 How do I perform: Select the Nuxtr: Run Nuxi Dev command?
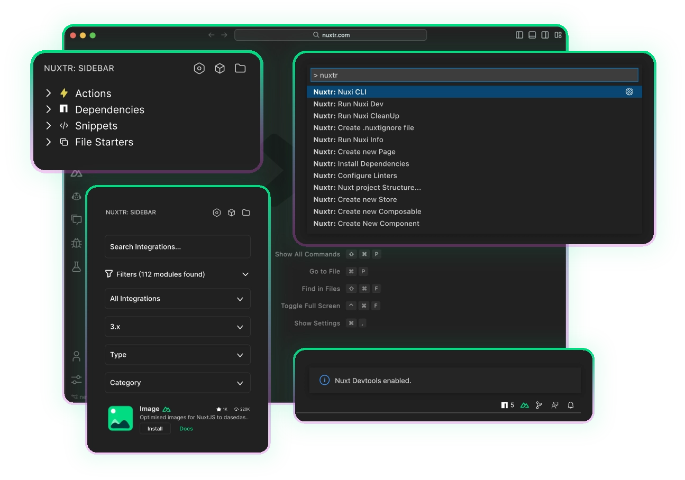click(474, 104)
